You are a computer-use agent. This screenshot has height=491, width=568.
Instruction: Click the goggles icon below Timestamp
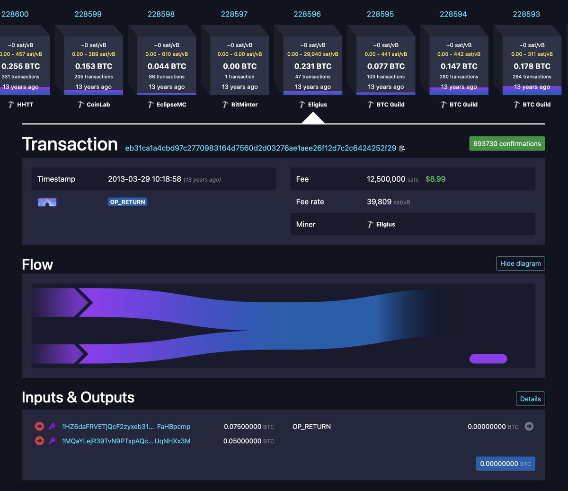click(47, 202)
